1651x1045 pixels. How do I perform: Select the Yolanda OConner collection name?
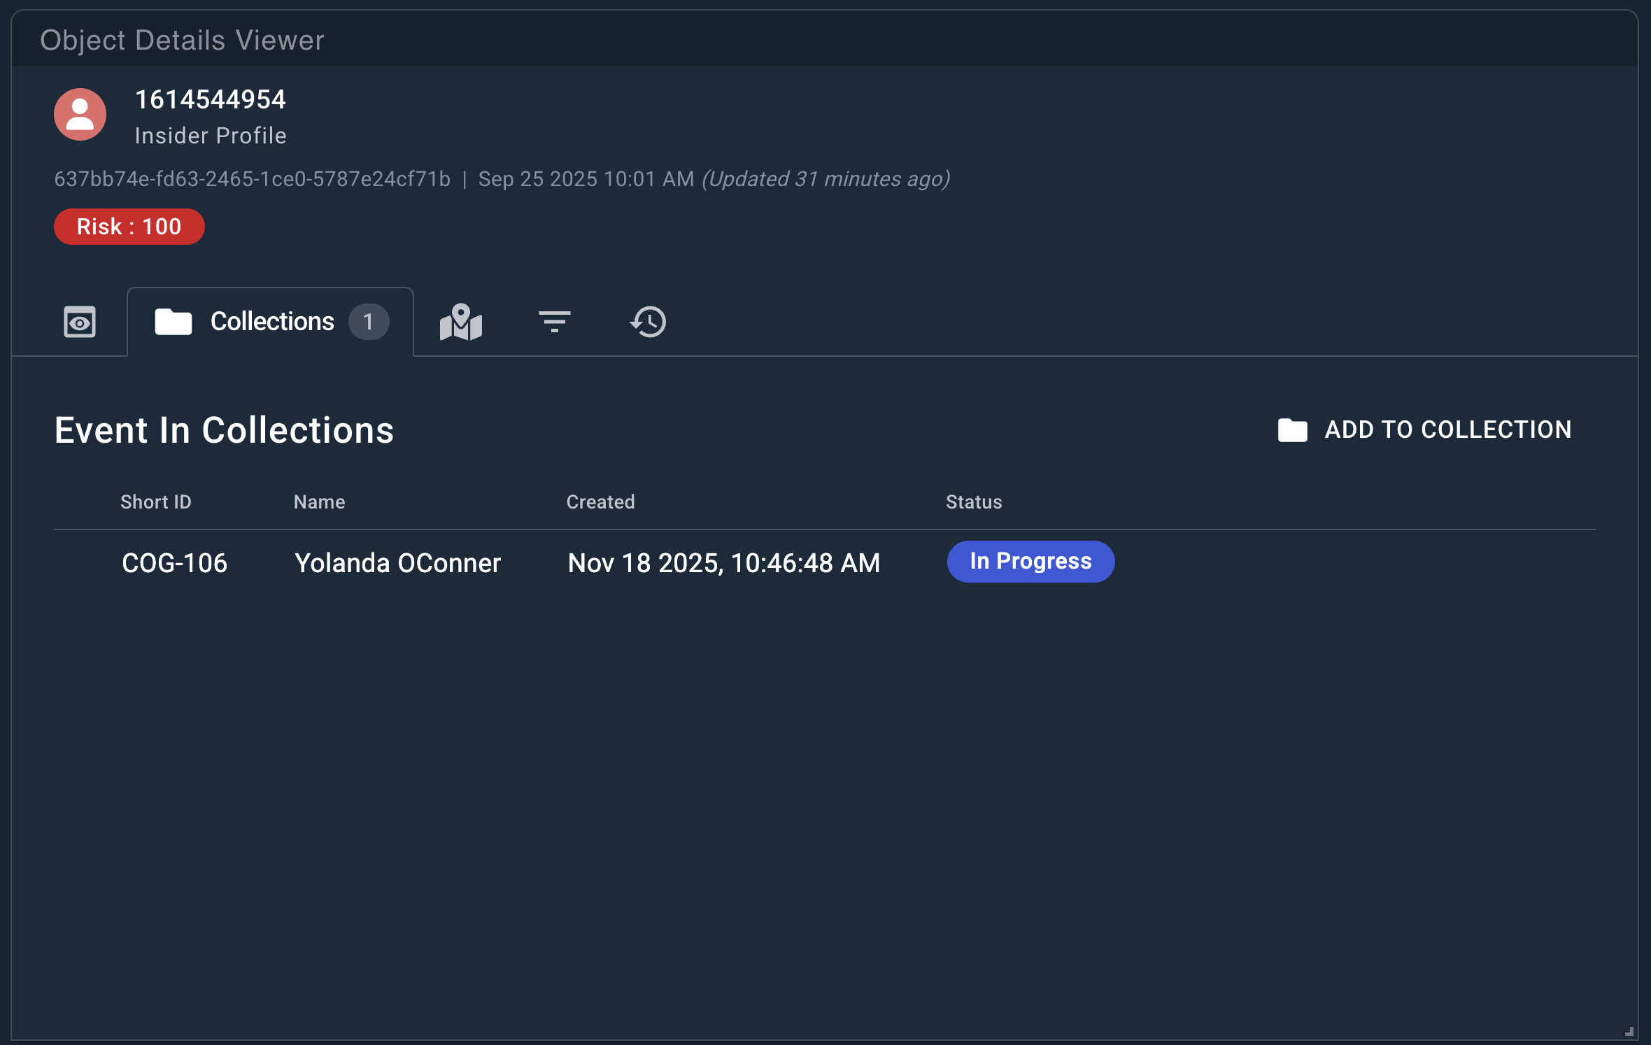(x=397, y=562)
